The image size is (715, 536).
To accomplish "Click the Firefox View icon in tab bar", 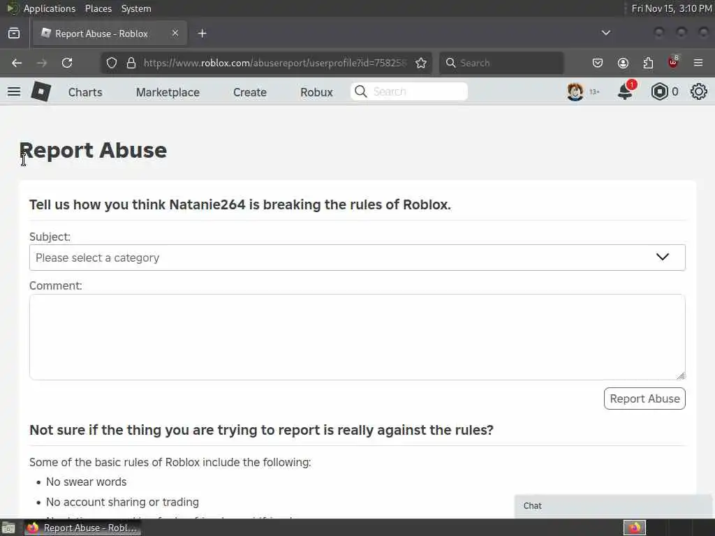I will pos(14,33).
